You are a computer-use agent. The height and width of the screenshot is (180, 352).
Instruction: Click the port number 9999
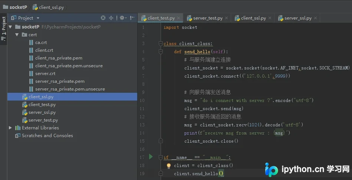click(x=280, y=76)
